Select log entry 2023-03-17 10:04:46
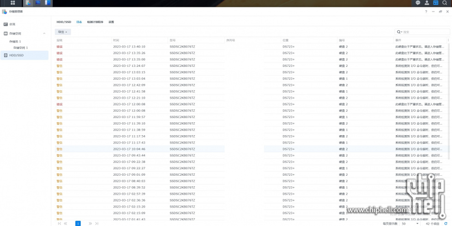The height and width of the screenshot is (226, 452). [x=251, y=149]
